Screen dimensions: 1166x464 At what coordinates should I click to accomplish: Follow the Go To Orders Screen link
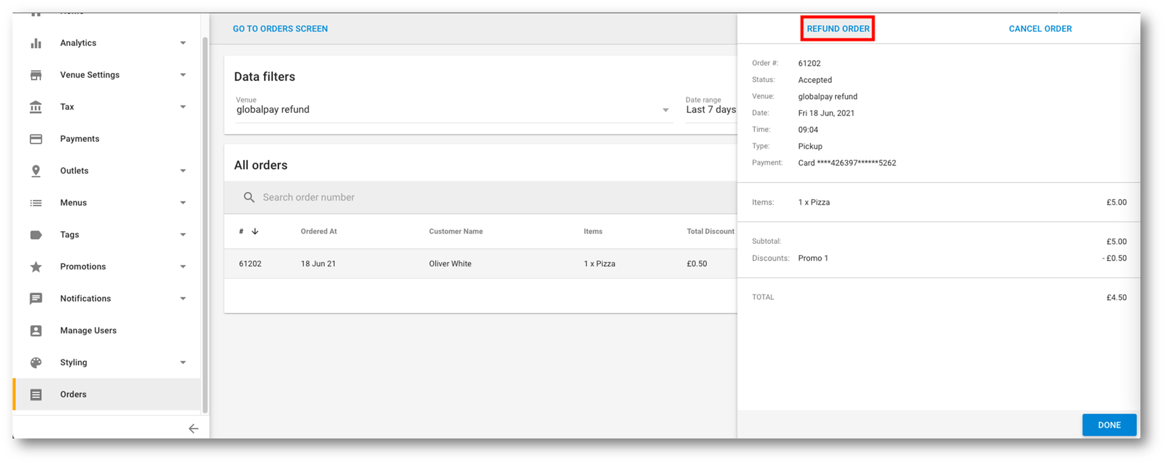(280, 29)
